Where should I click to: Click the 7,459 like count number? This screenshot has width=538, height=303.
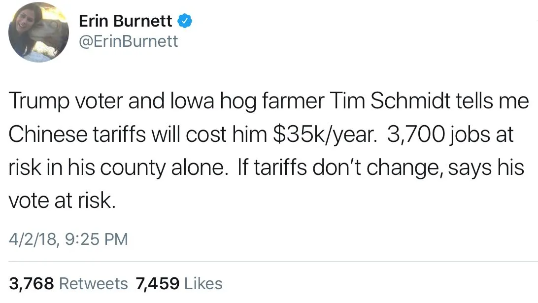point(156,283)
